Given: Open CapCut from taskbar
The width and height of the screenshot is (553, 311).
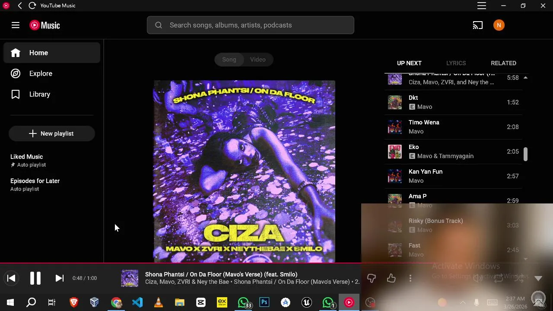Looking at the screenshot, I should pos(201,303).
